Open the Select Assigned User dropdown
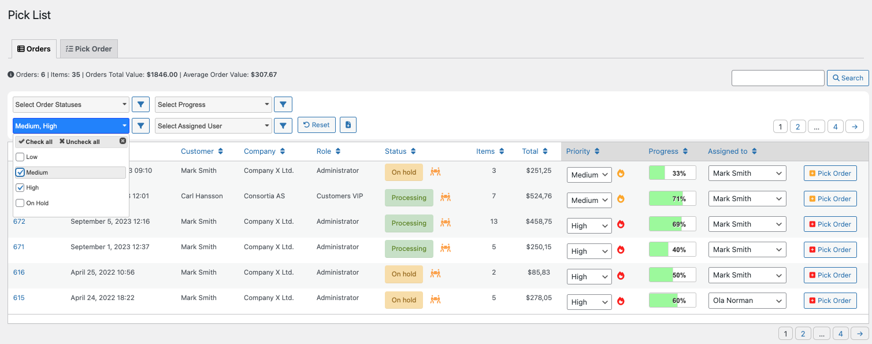 click(x=213, y=125)
